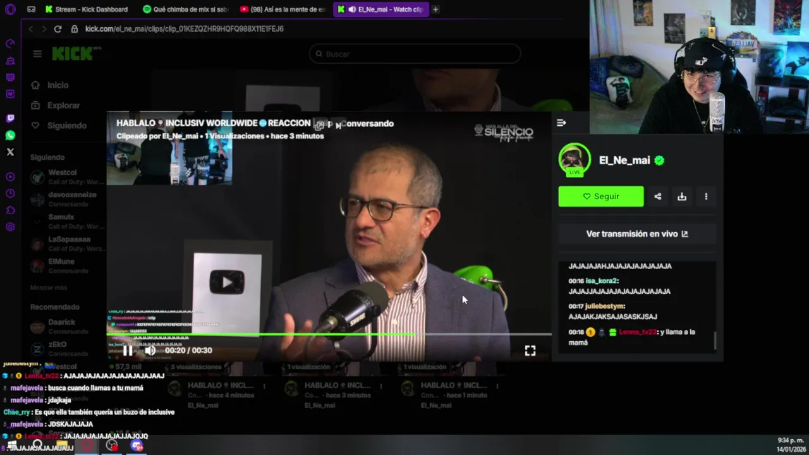Open Siguiendo in the sidebar
Viewport: 809px width, 455px height.
coord(59,126)
